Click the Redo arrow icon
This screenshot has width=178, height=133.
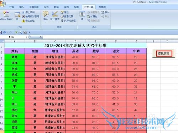11,32
